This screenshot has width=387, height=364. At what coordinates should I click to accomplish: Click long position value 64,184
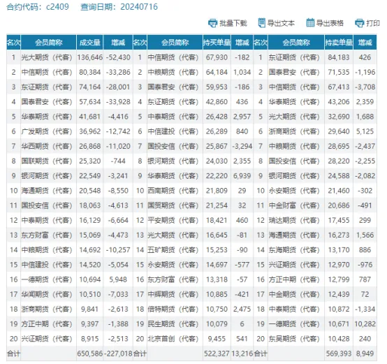(217, 72)
